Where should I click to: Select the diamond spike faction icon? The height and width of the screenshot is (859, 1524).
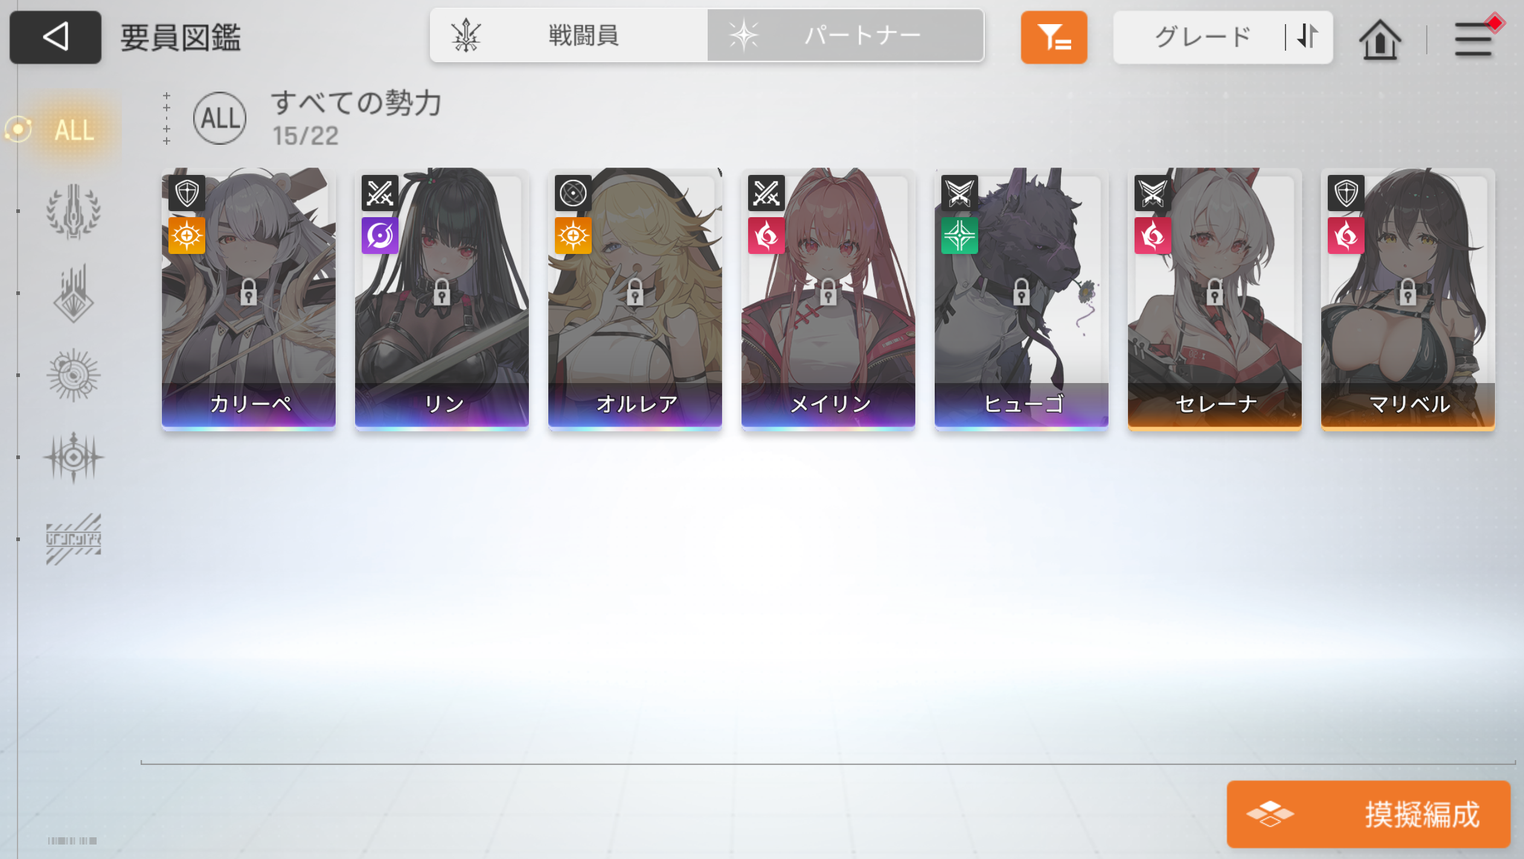pyautogui.click(x=74, y=293)
